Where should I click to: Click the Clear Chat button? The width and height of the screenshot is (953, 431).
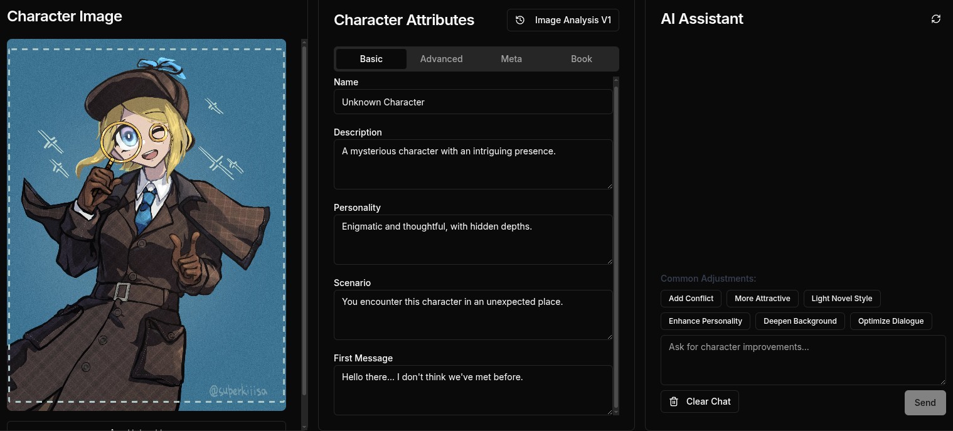click(x=700, y=402)
